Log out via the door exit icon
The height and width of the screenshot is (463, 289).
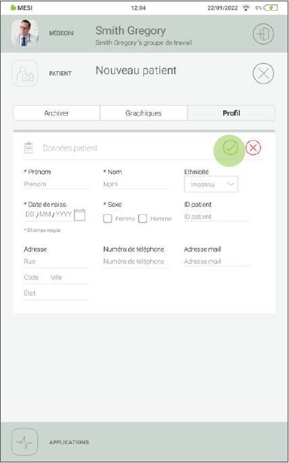coord(263,34)
